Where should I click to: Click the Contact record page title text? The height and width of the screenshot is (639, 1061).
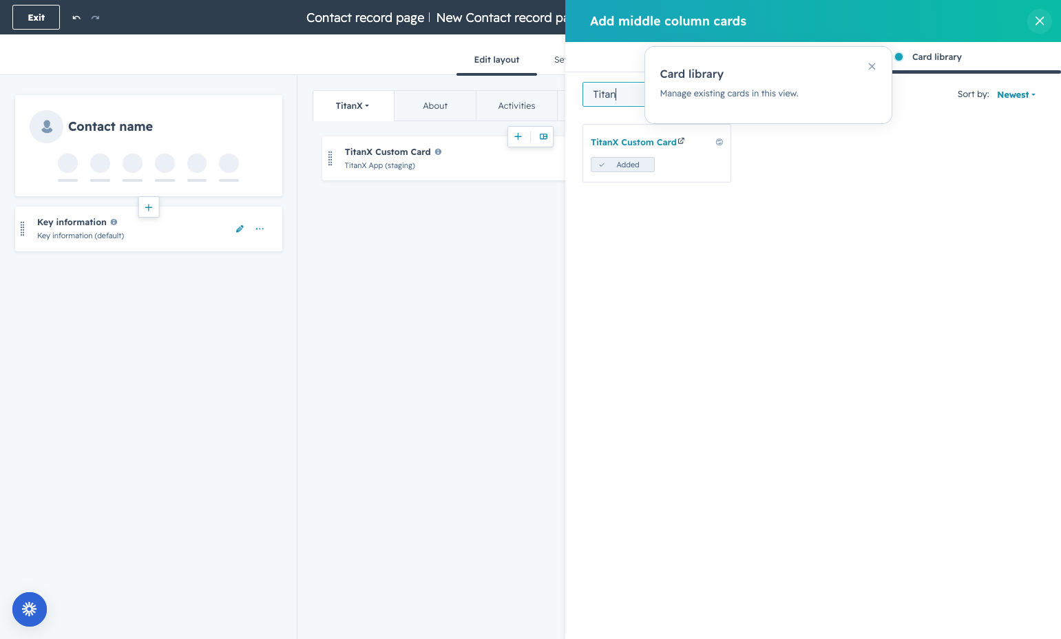[365, 18]
